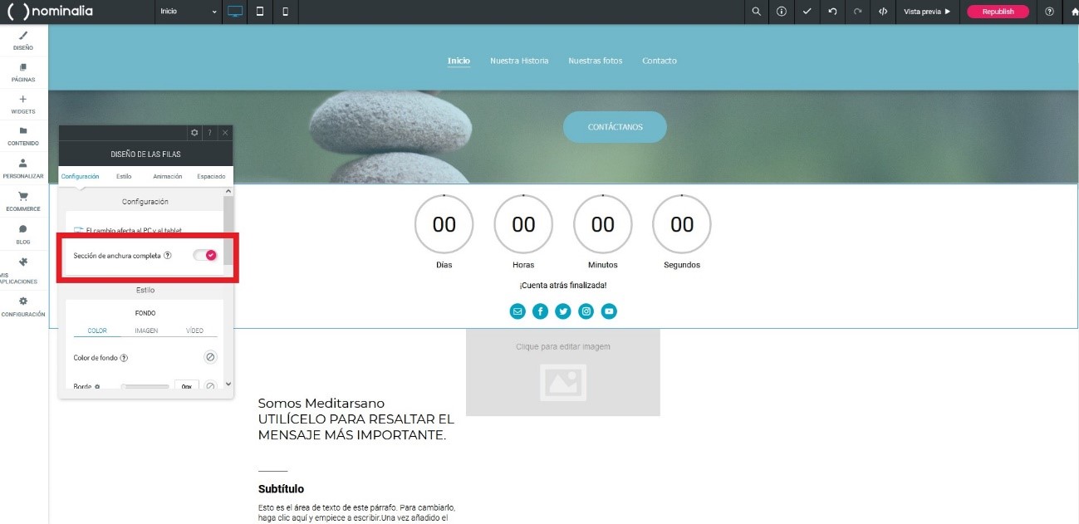Select the IMAGEN background tab
Screen dimensions: 1079x524
click(x=146, y=331)
